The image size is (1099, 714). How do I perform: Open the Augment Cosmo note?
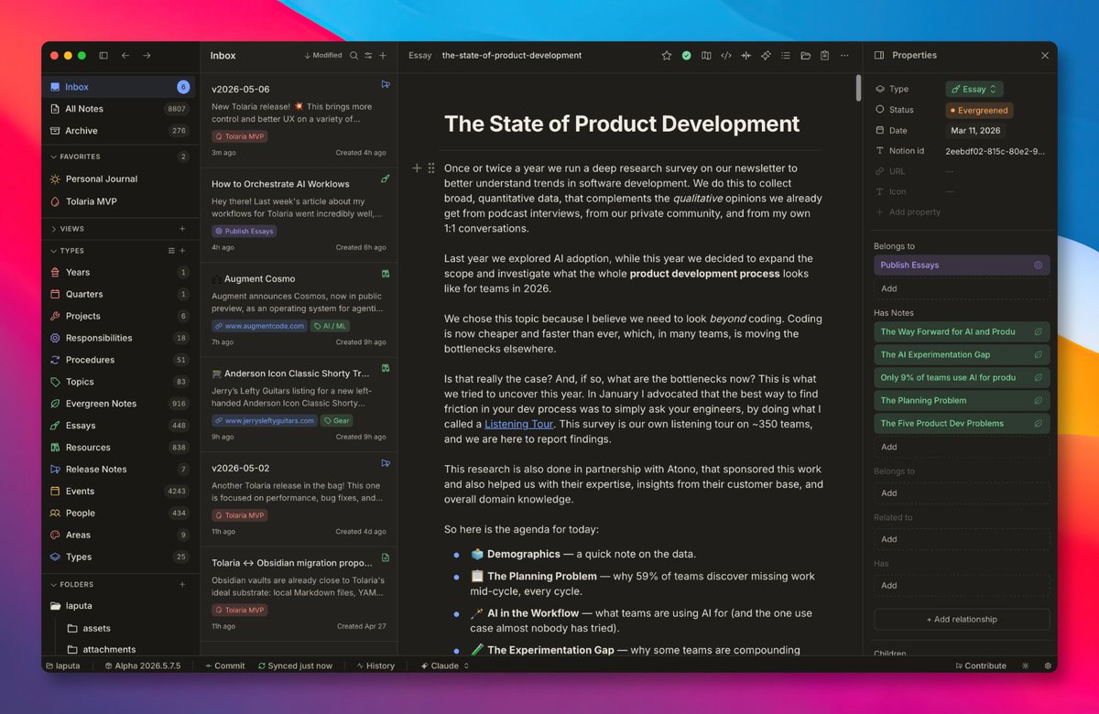(299, 309)
